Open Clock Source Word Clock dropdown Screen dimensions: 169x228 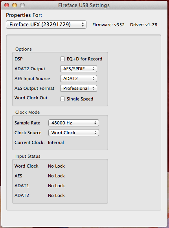73,133
